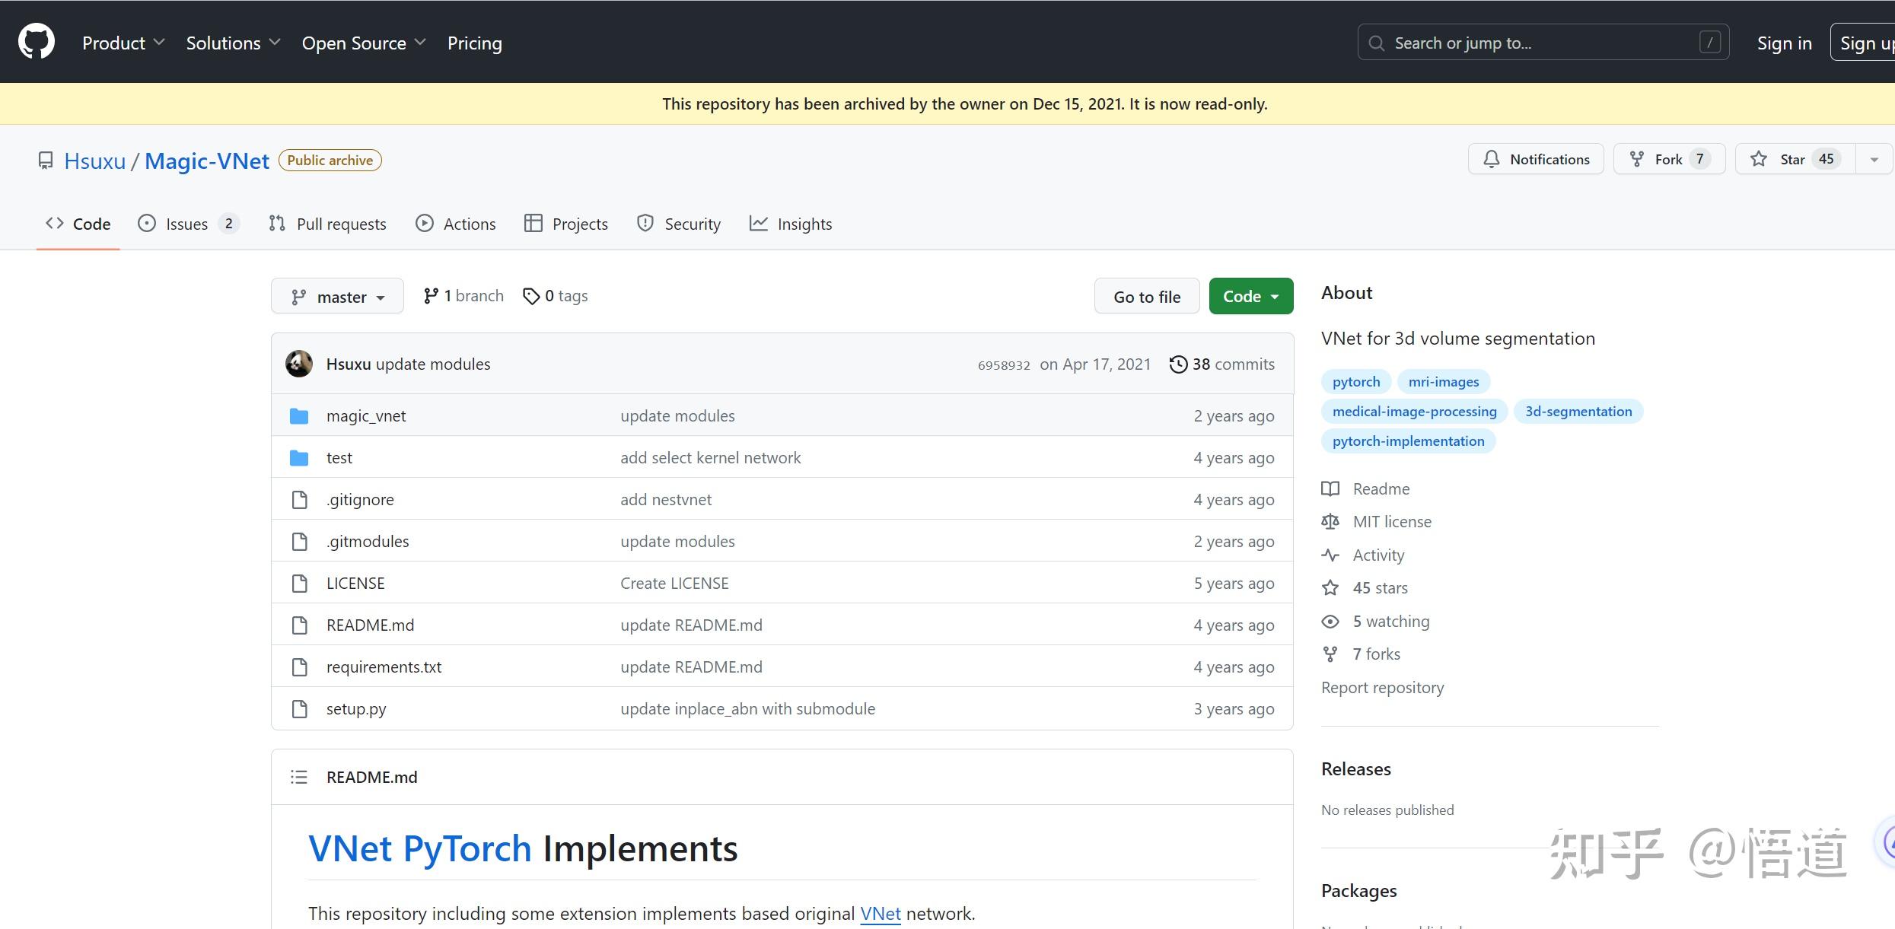Open the README outline list icon
The image size is (1895, 929).
pos(299,777)
